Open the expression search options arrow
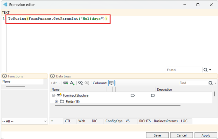 210,70
